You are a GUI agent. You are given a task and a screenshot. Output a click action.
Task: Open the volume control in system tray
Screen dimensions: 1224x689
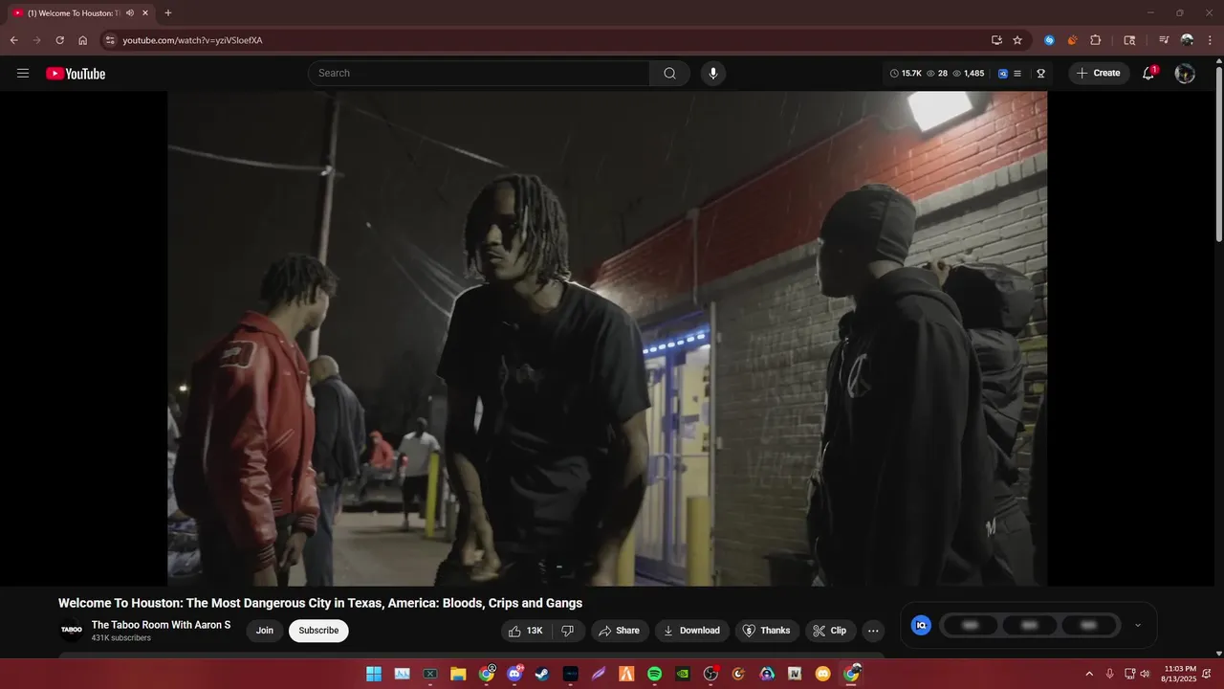click(1145, 674)
